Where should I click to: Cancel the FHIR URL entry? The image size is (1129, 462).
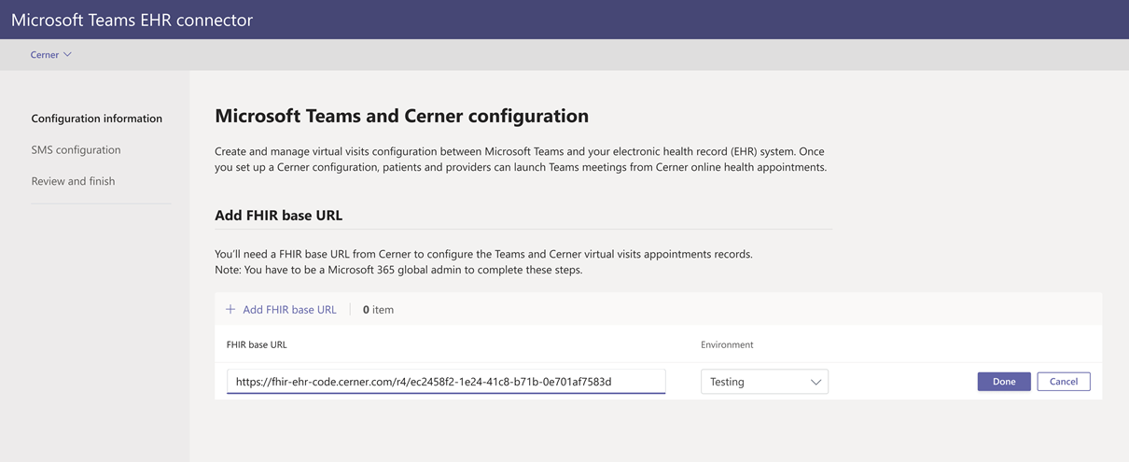[1064, 382]
